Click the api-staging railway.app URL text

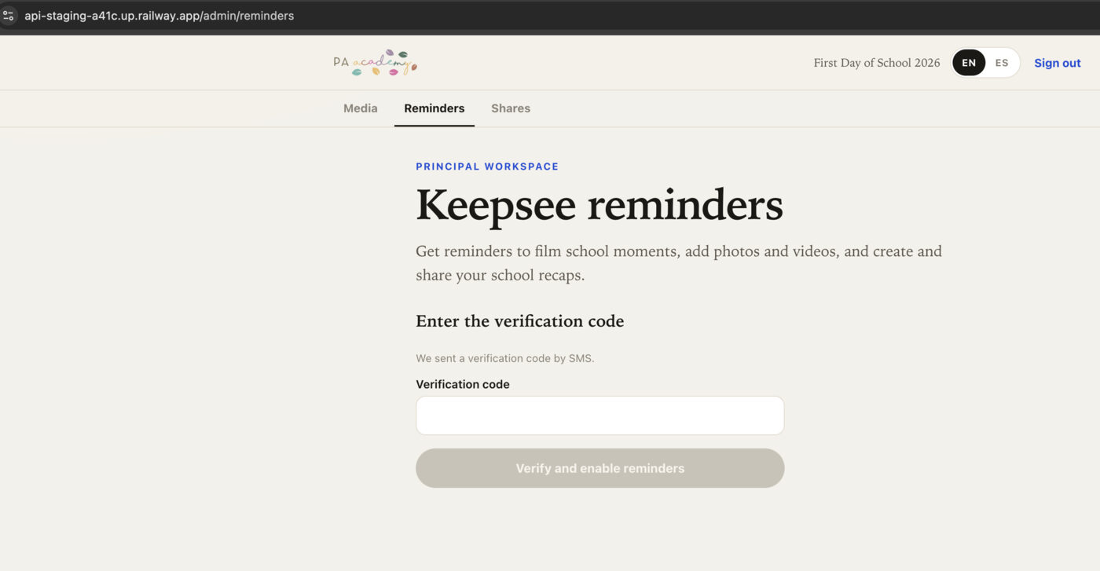[159, 16]
